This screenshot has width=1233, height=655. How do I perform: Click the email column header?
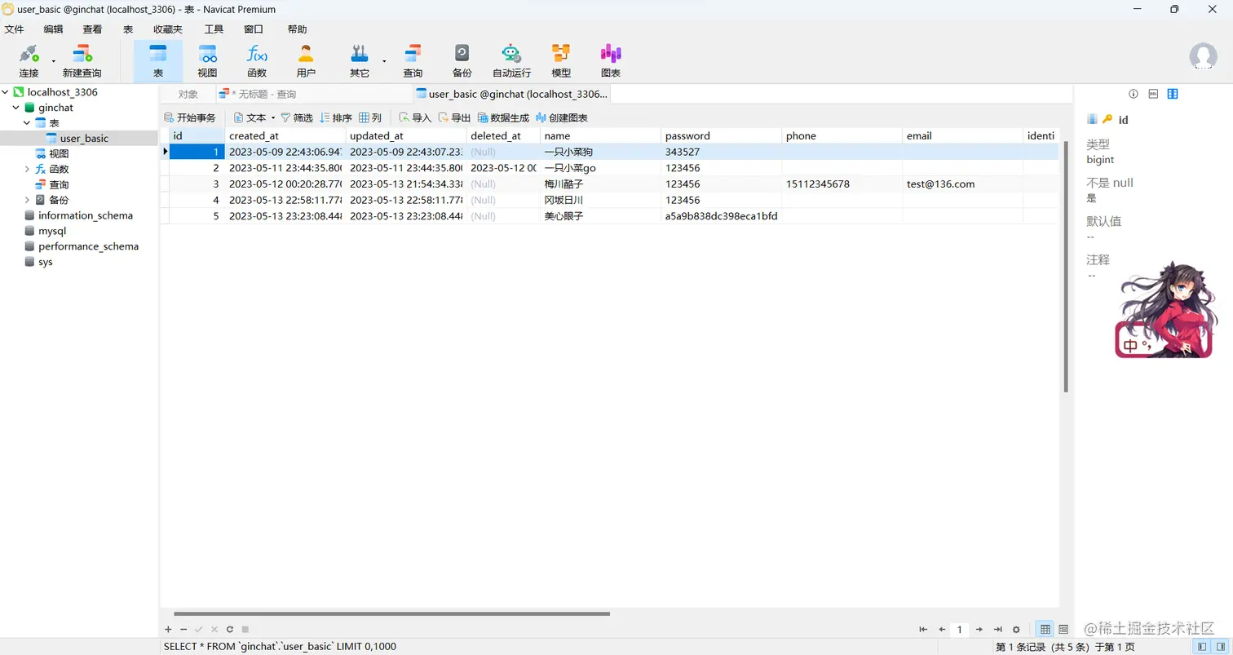click(963, 135)
